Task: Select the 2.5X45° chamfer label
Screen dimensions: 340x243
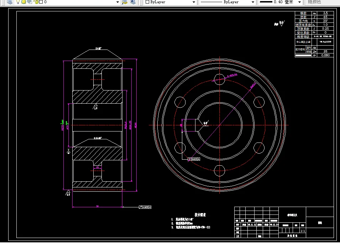Action: pos(98,138)
